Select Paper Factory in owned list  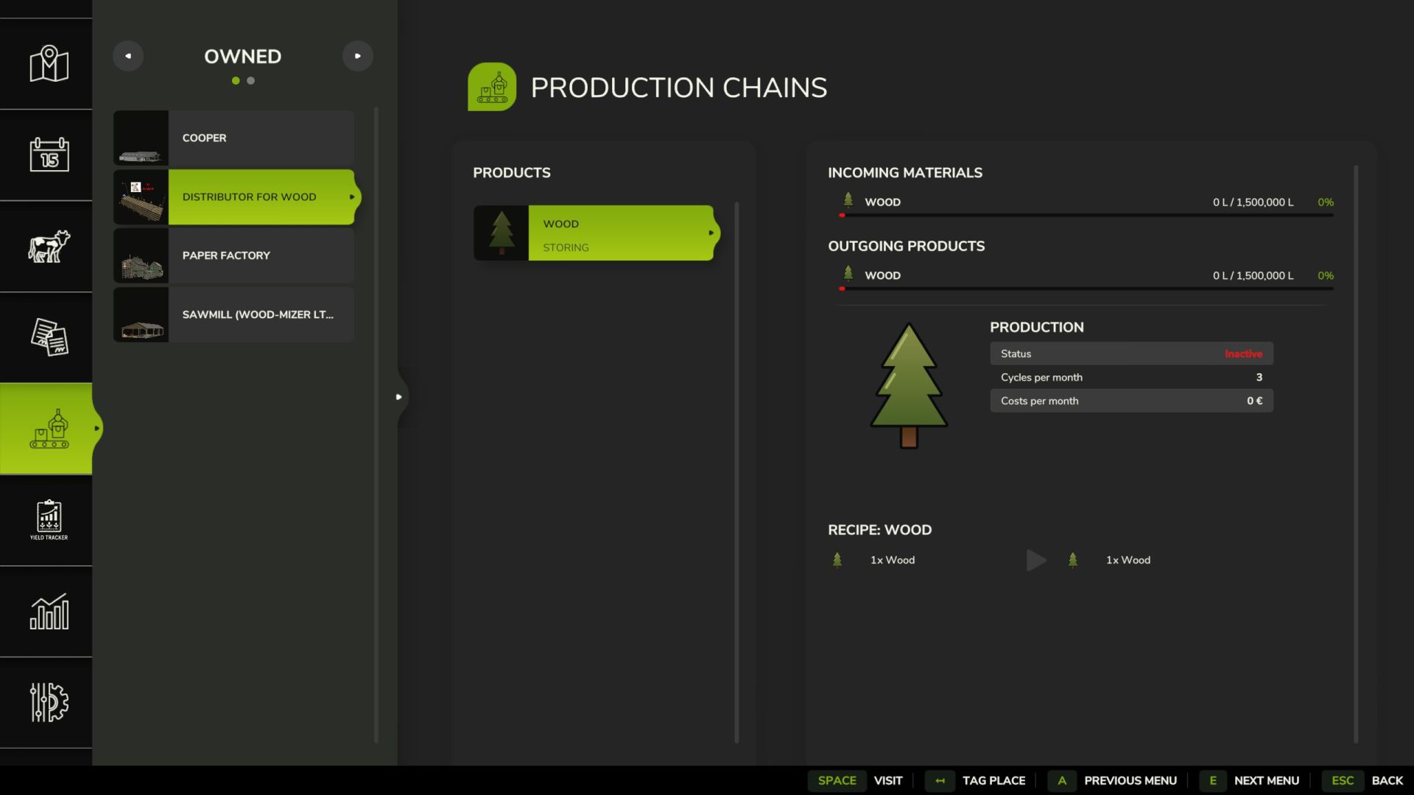pos(234,255)
